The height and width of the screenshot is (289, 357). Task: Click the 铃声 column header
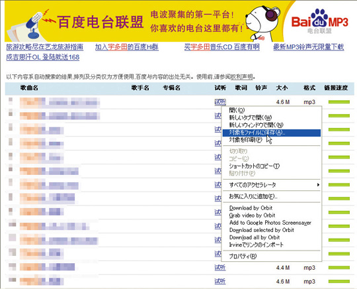click(261, 88)
